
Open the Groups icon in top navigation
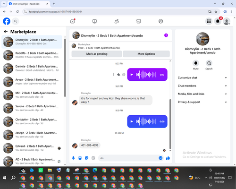[160, 21]
